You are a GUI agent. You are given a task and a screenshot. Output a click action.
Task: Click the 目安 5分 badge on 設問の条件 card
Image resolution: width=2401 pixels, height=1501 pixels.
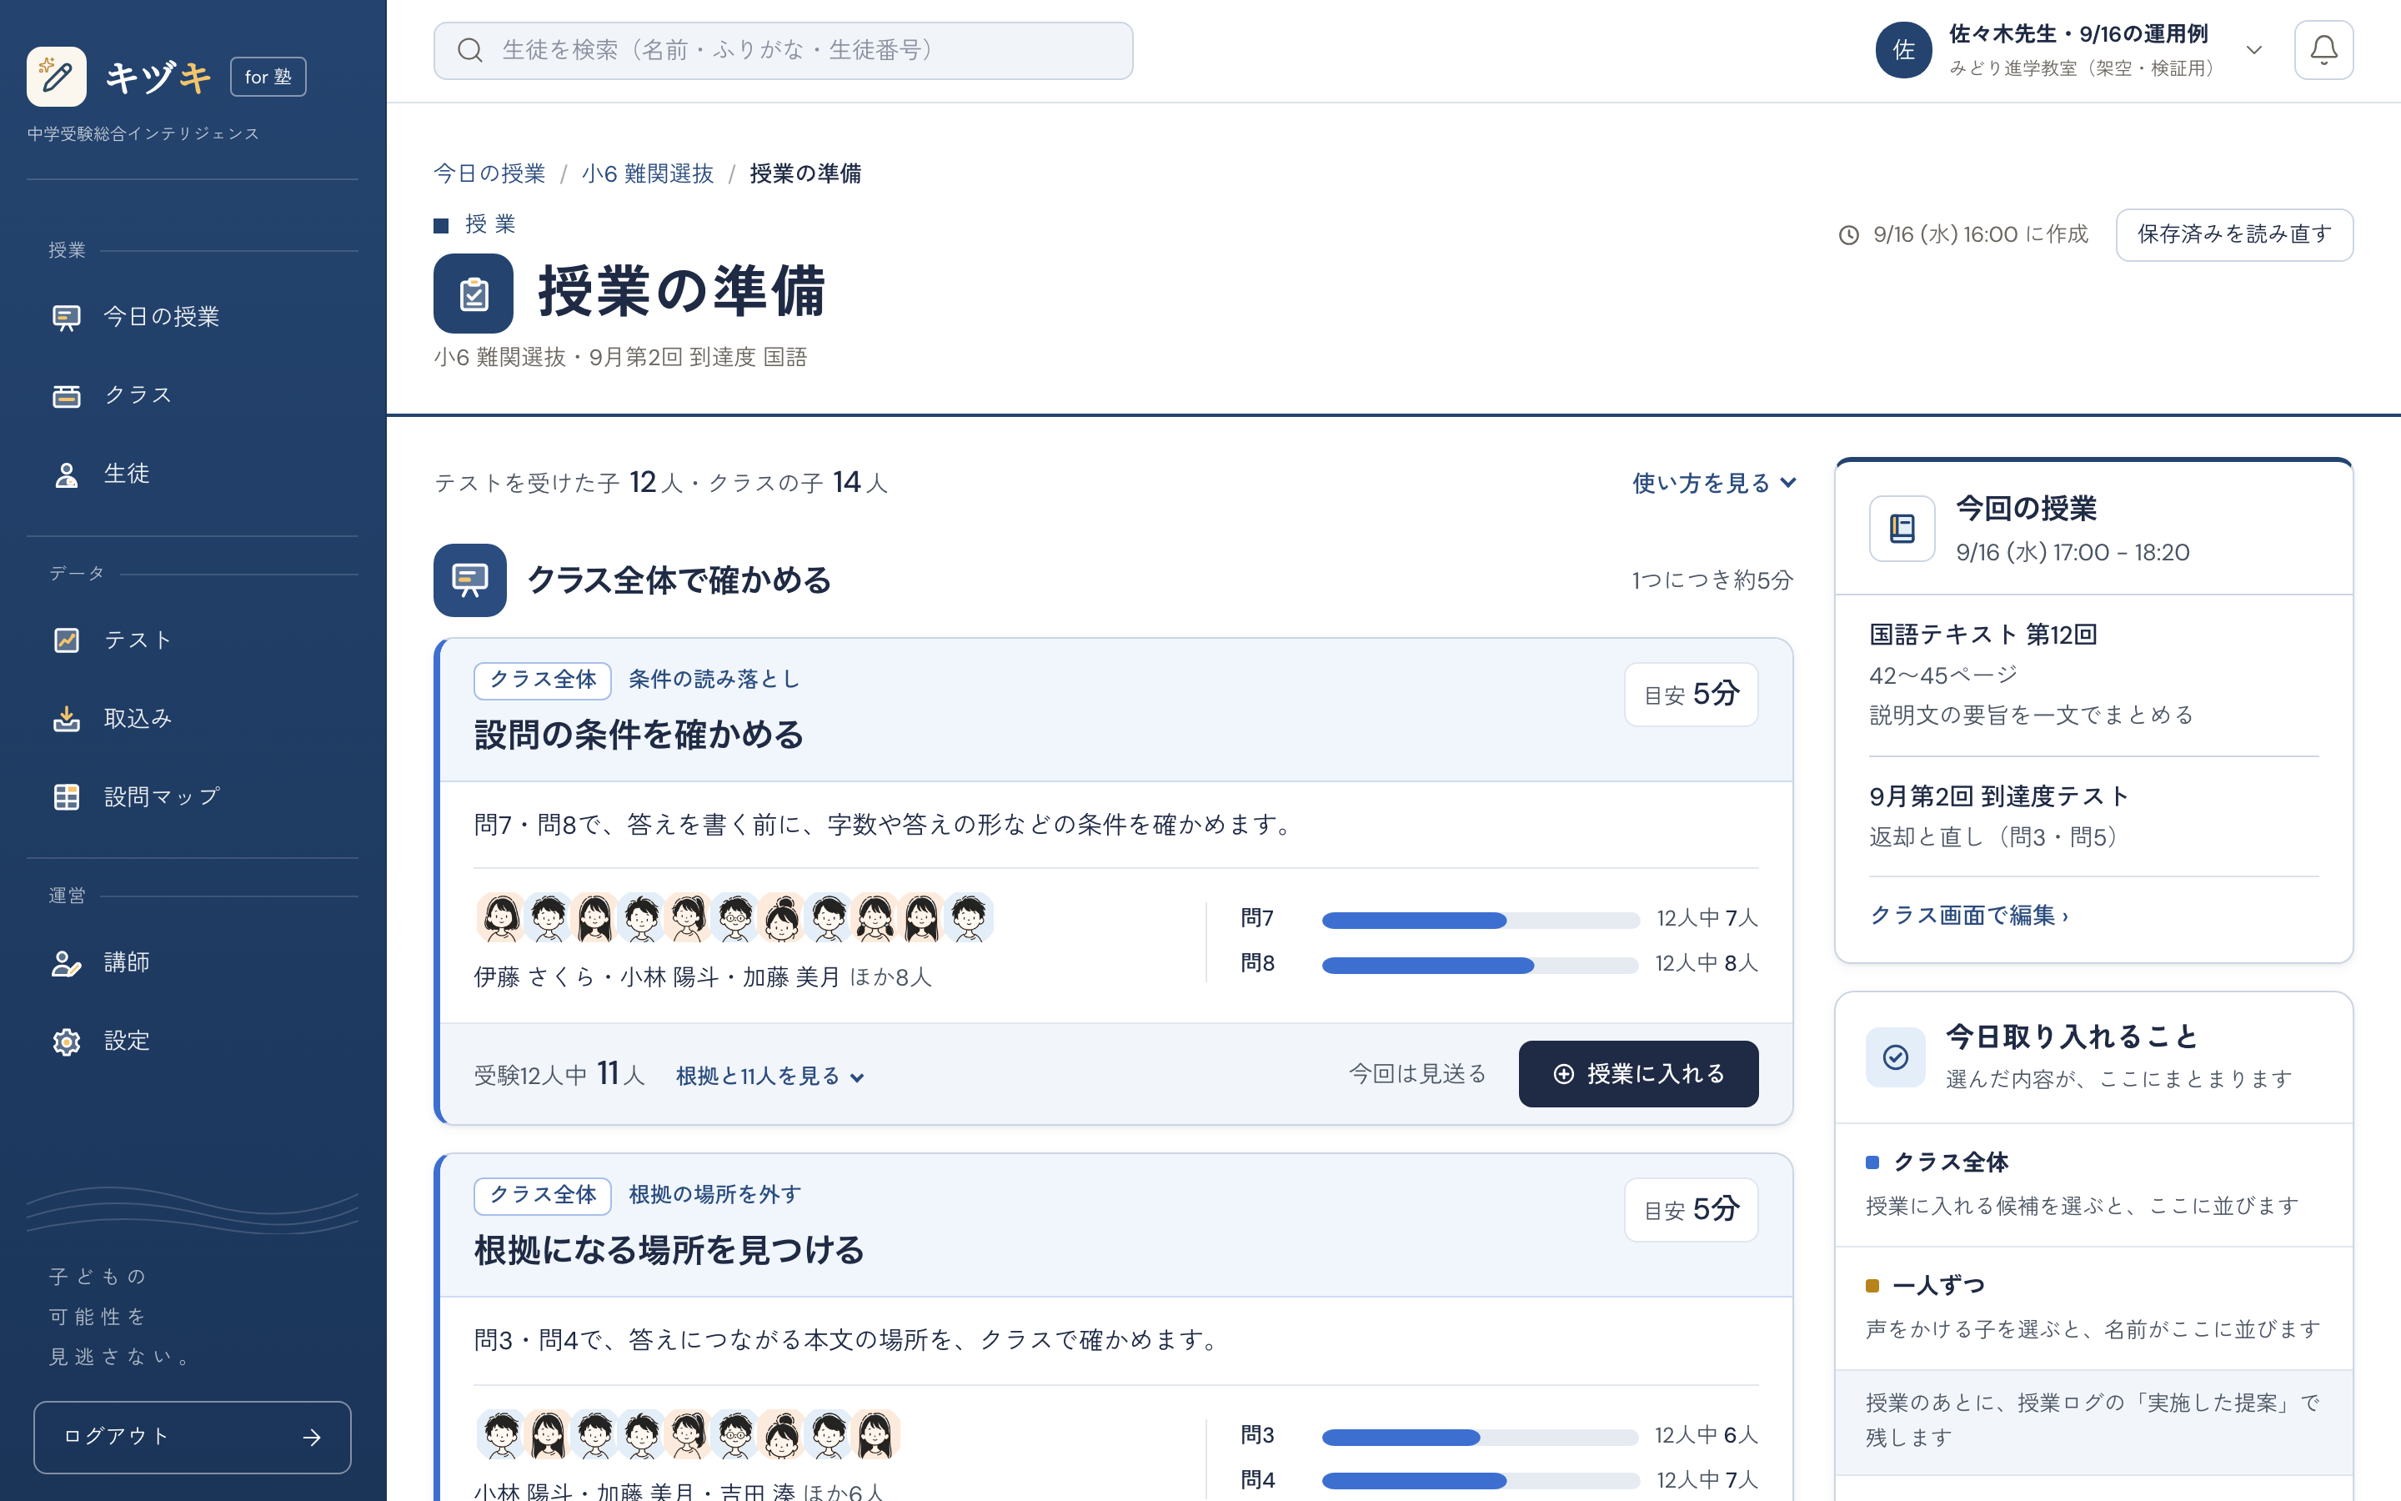coord(1691,694)
